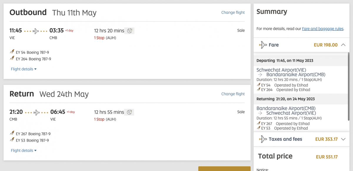Click outbound 1 Stop red text
353x171 pixels.
(99, 38)
